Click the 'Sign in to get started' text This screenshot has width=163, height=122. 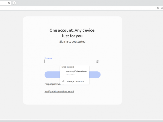click(x=73, y=41)
